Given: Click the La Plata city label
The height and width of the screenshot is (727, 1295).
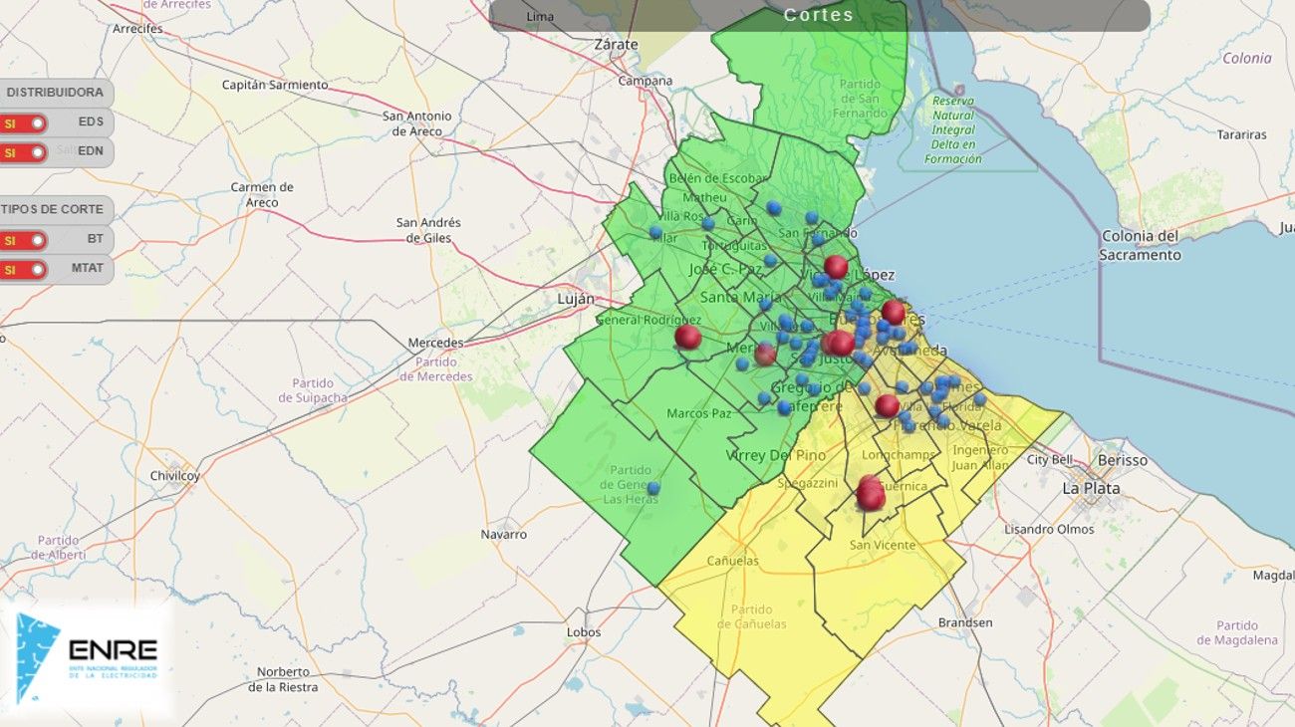Looking at the screenshot, I should 1091,488.
